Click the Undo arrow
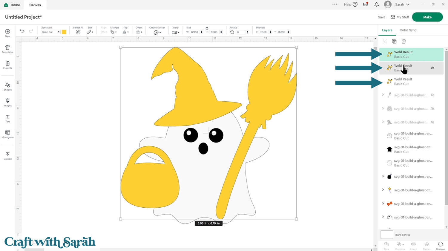Screen dimensions: 448x251 [x=22, y=31]
